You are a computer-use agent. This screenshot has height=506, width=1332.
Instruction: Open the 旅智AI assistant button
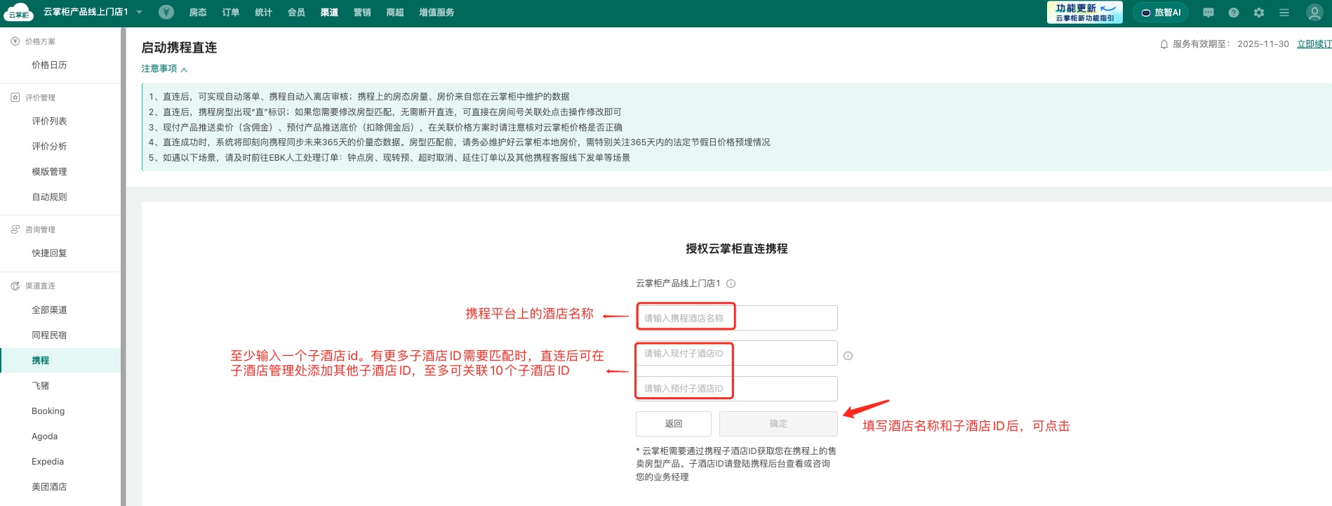coord(1161,13)
